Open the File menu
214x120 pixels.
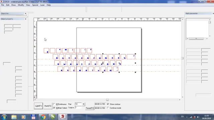pos(2,5)
